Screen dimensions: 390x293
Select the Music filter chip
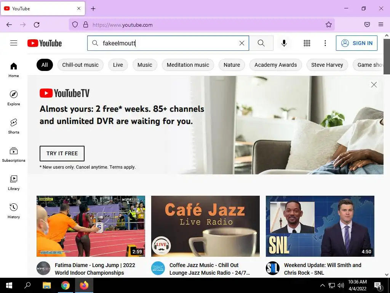point(145,65)
